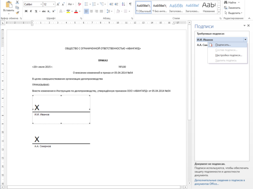Viewport: 253px width, 189px height.
Task: Click the shading paint bucket icon
Action: click(118, 11)
